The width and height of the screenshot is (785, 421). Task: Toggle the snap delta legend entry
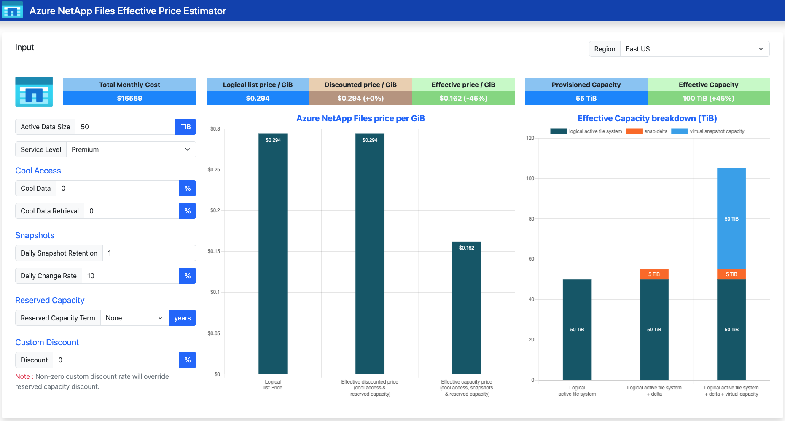tap(647, 131)
